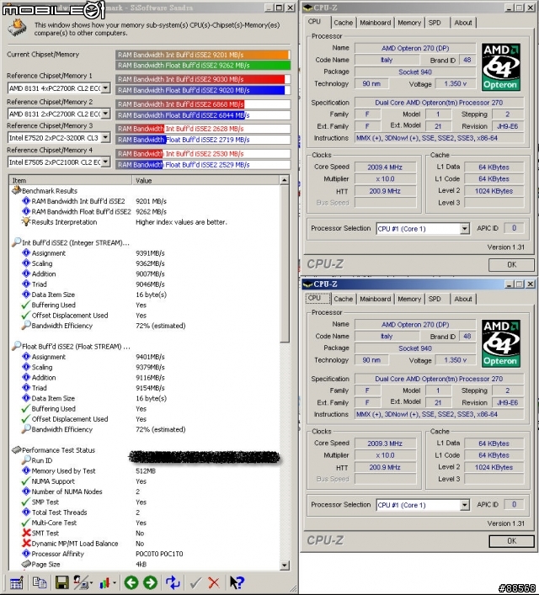Click Dynamic MP/MT Load Balance red X icon

(26, 544)
